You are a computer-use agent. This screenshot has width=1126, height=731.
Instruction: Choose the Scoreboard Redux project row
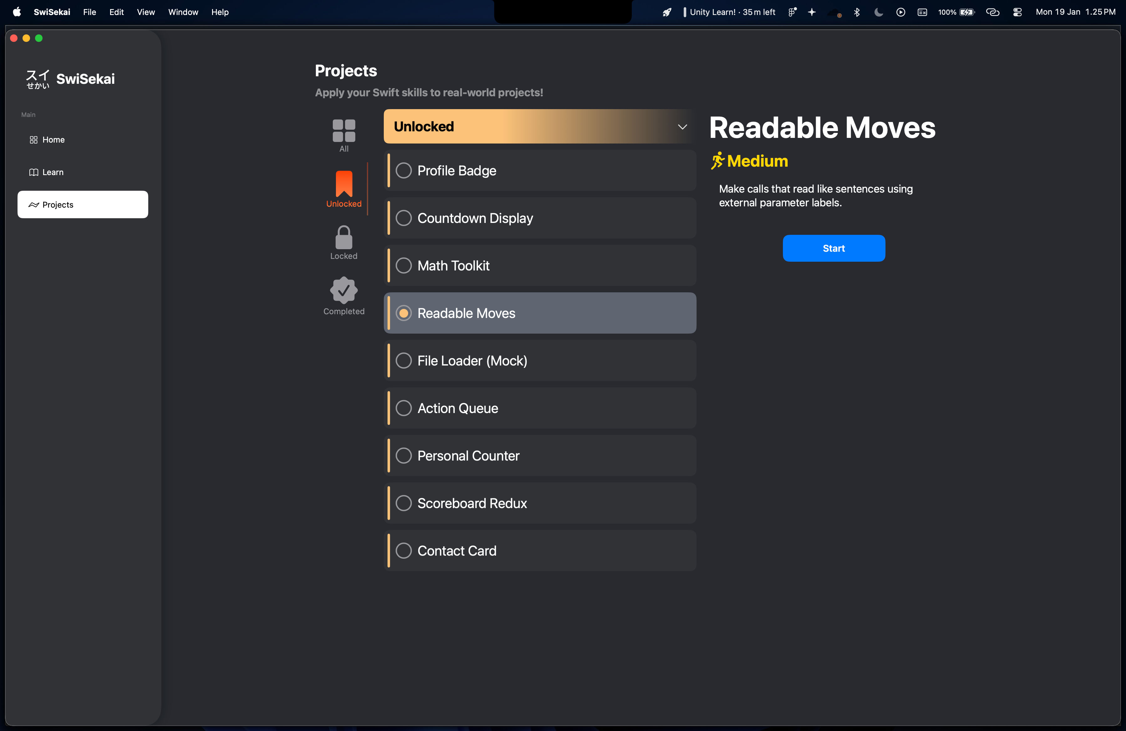[x=539, y=503]
